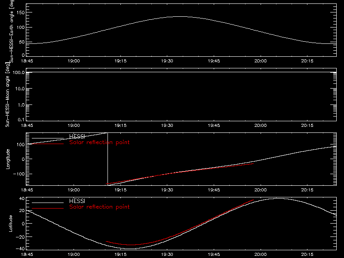Click the 40 tick on Latitude axis
The width and height of the screenshot is (344, 258).
click(x=22, y=199)
